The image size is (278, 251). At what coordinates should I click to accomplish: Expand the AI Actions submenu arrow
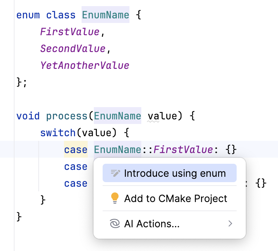230,224
